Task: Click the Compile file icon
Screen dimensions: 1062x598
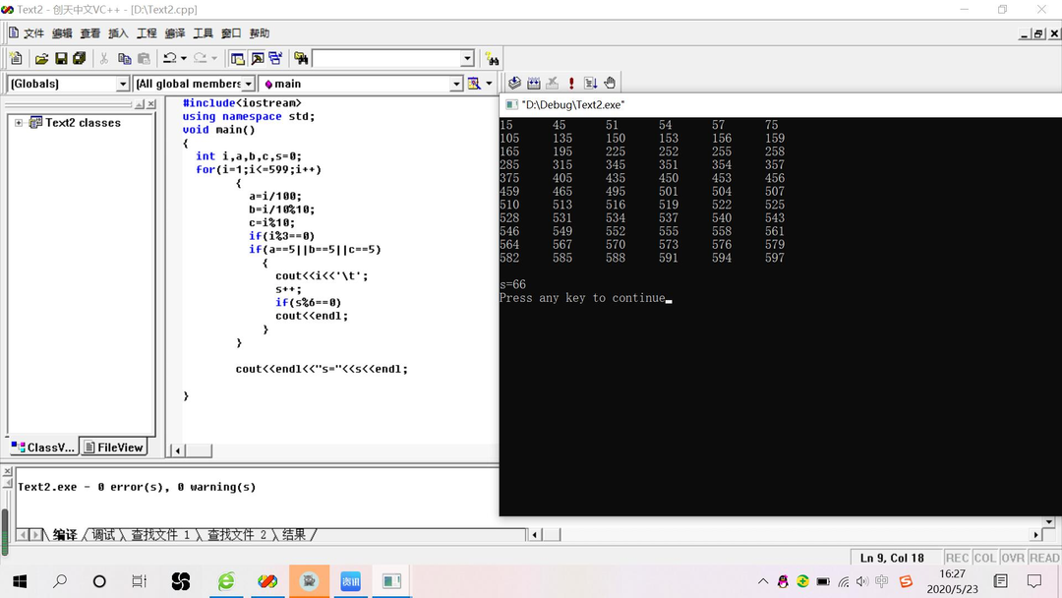Action: [x=514, y=84]
